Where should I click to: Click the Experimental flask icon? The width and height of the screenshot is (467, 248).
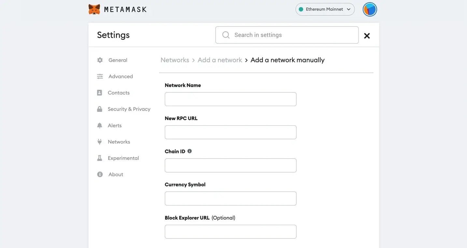pos(100,158)
